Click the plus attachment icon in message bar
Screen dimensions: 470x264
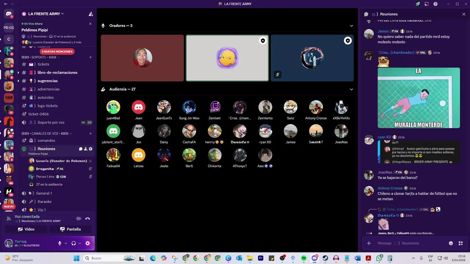[x=369, y=243]
